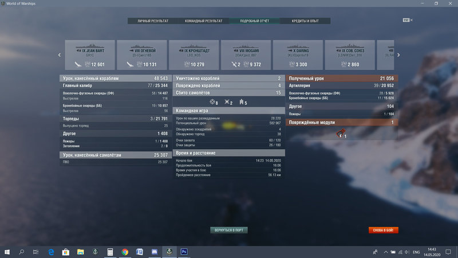
Task: Open Google Chrome from the taskbar
Action: click(124, 252)
